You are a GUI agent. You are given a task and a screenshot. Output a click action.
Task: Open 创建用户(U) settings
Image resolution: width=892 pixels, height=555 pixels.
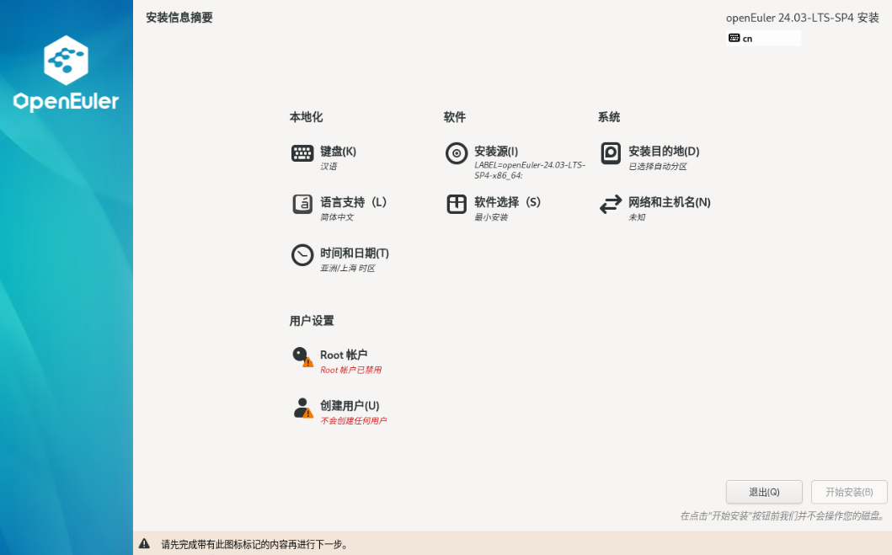coord(350,405)
